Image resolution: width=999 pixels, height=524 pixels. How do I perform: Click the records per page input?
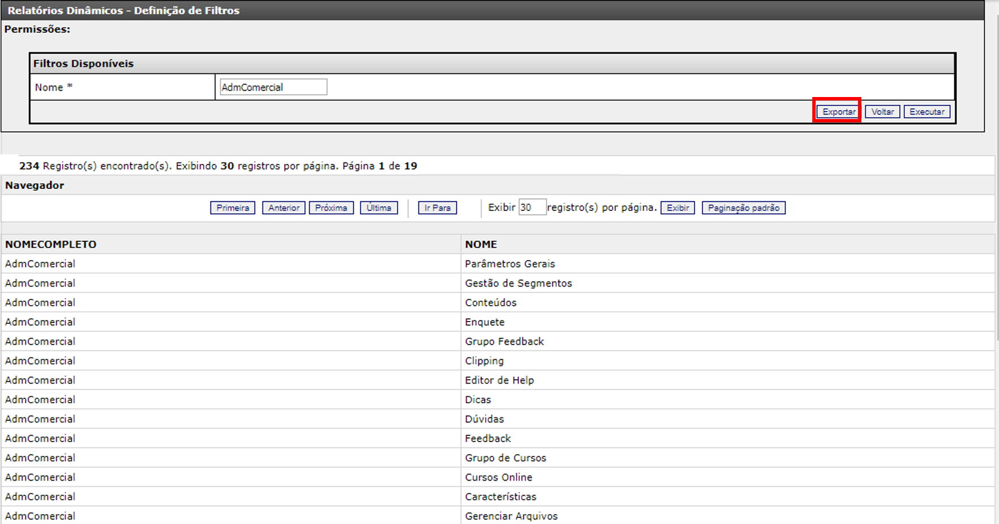[x=532, y=208]
